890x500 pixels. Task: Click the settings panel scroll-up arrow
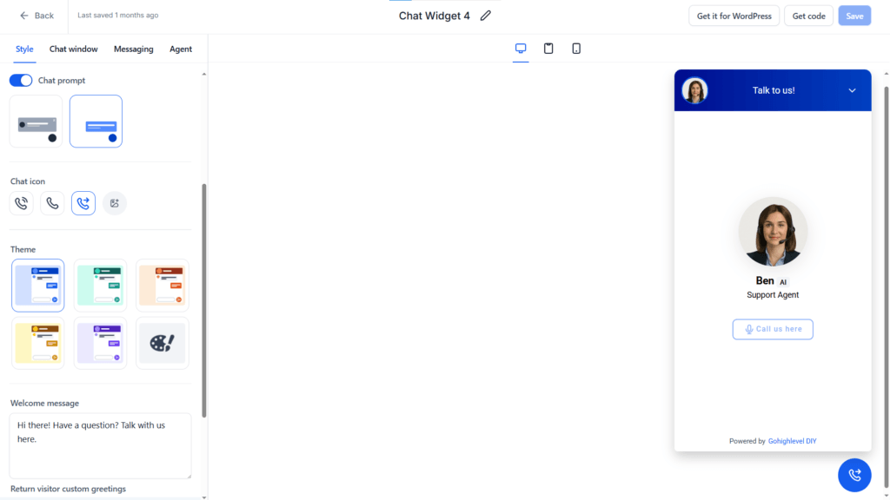203,75
